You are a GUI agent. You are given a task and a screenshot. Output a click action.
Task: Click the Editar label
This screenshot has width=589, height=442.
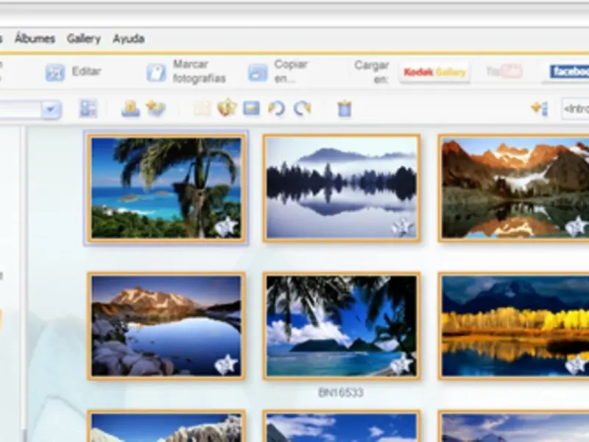pyautogui.click(x=86, y=71)
